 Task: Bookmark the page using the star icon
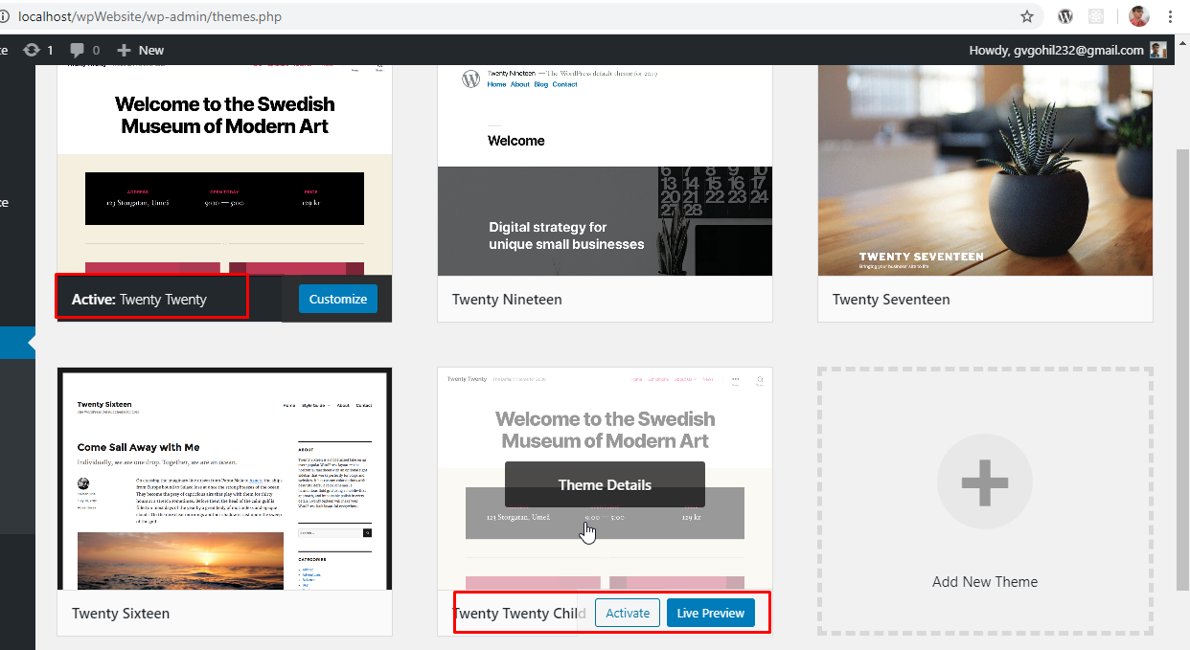coord(1026,16)
